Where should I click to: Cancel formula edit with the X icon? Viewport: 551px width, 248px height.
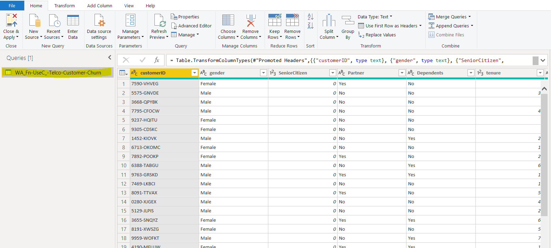tap(126, 60)
